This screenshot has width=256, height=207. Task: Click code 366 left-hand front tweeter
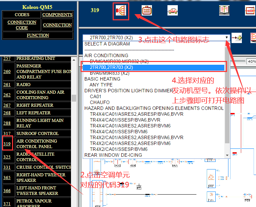[7, 191]
